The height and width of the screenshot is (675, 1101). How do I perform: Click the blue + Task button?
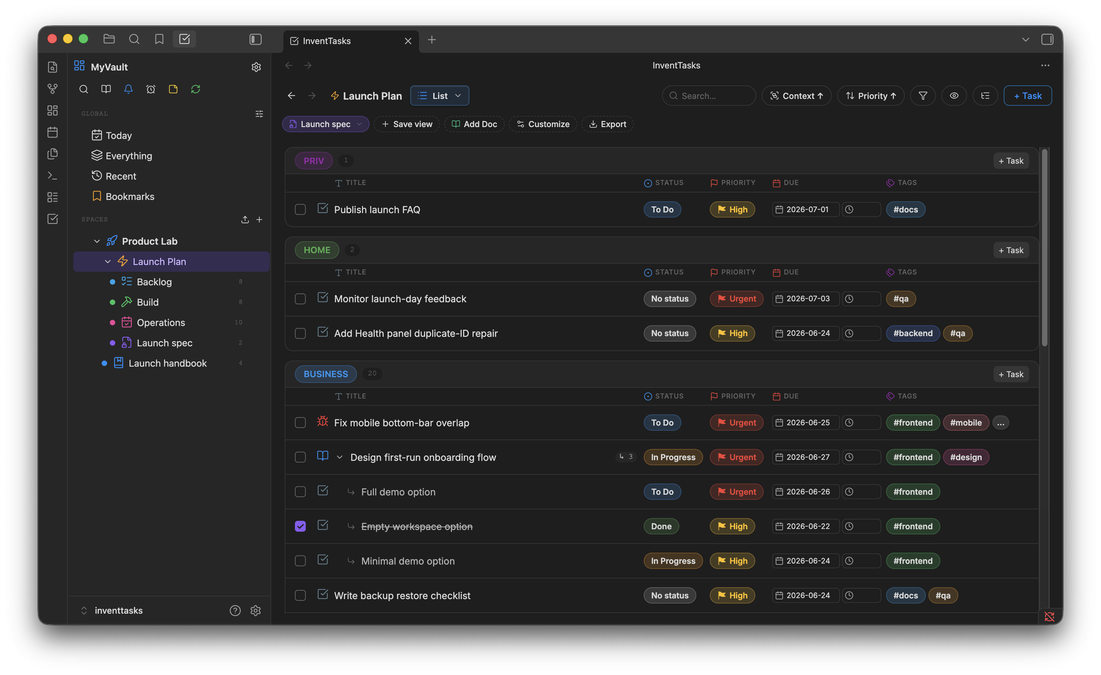click(1028, 96)
